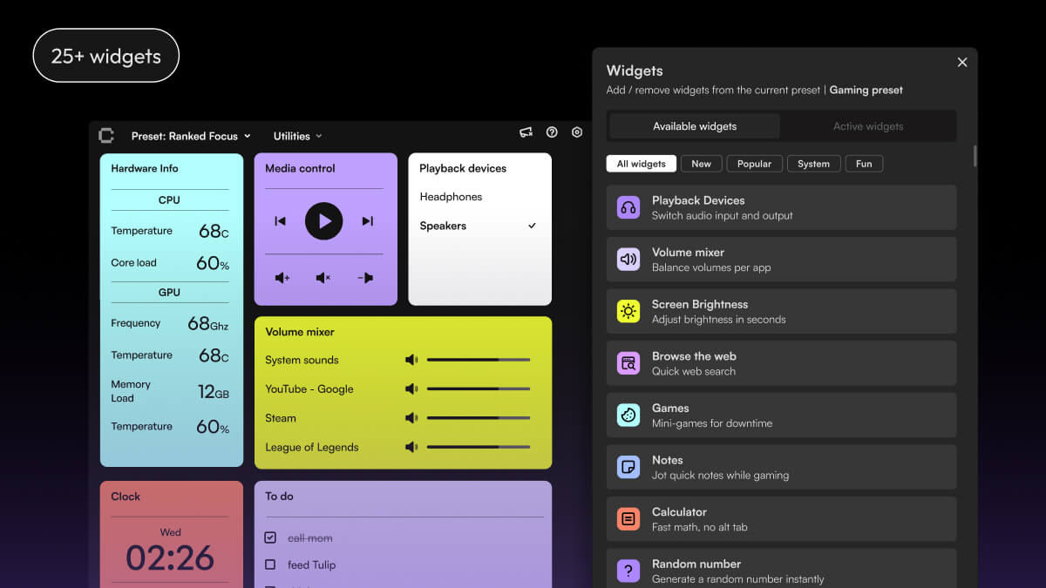Open the help question mark icon
The image size is (1046, 588).
tap(552, 132)
